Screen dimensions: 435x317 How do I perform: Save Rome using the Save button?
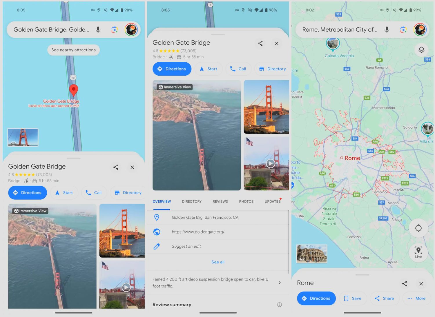[x=352, y=298]
